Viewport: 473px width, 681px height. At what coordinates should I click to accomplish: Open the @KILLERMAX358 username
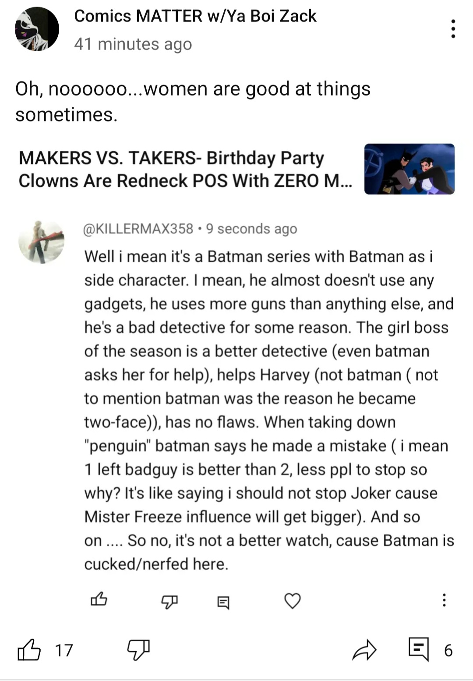point(138,229)
